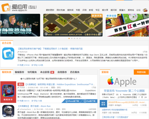Screen dimensions: 149x119
Task: Open the blue 爱应用助手 app icon in announcement
Action: point(8,53)
